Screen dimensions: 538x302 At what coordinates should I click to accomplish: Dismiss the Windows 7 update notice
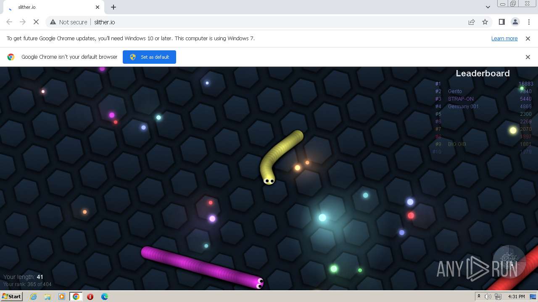point(528,38)
